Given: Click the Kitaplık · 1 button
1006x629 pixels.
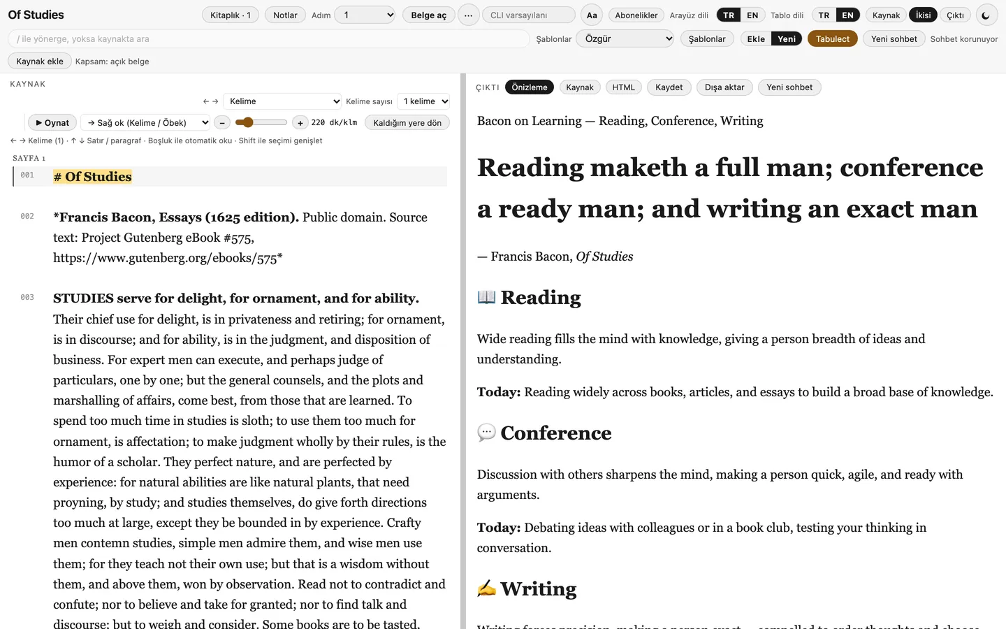Looking at the screenshot, I should pos(231,15).
